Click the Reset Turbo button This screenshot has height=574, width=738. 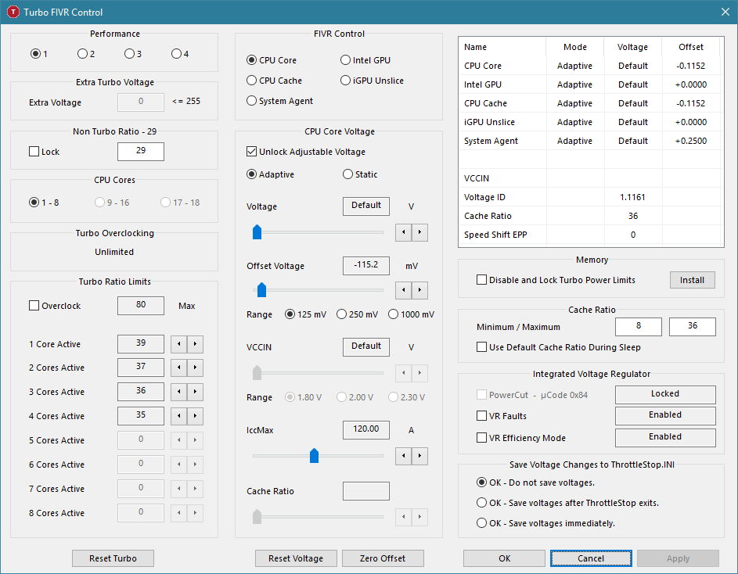coord(113,558)
